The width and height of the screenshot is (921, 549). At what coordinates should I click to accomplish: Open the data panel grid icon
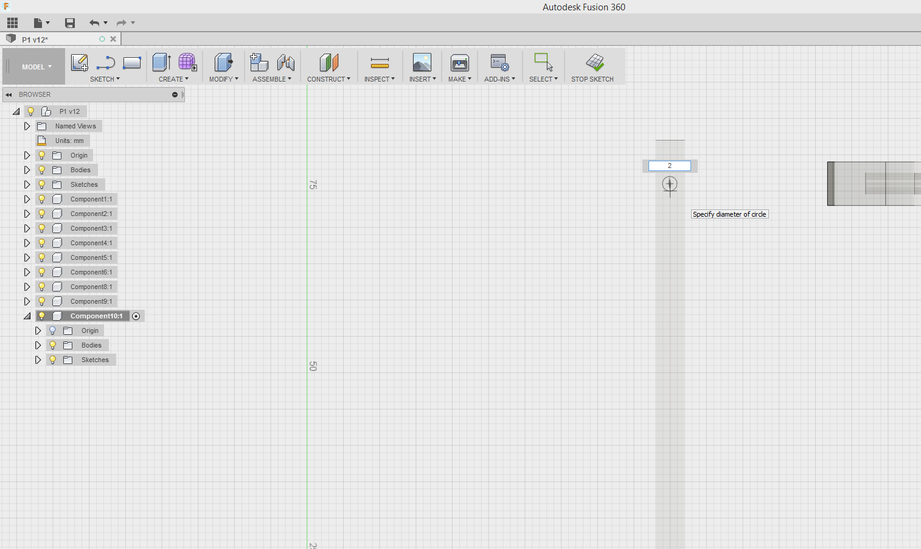tap(13, 23)
